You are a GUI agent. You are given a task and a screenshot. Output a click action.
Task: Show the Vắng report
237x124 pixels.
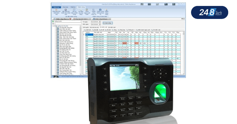[x=114, y=30]
